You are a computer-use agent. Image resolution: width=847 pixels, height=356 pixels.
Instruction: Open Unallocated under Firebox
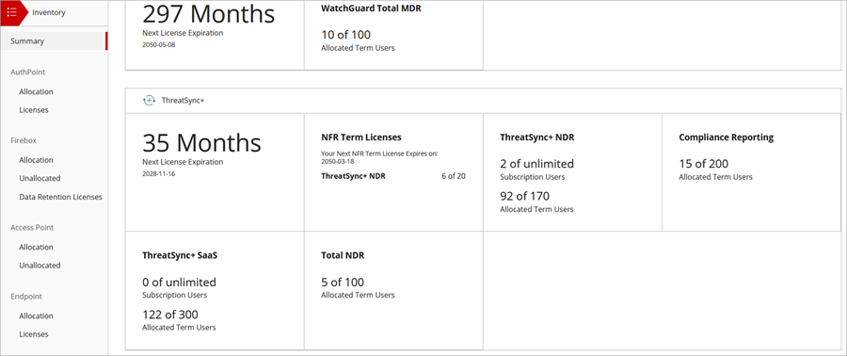40,178
